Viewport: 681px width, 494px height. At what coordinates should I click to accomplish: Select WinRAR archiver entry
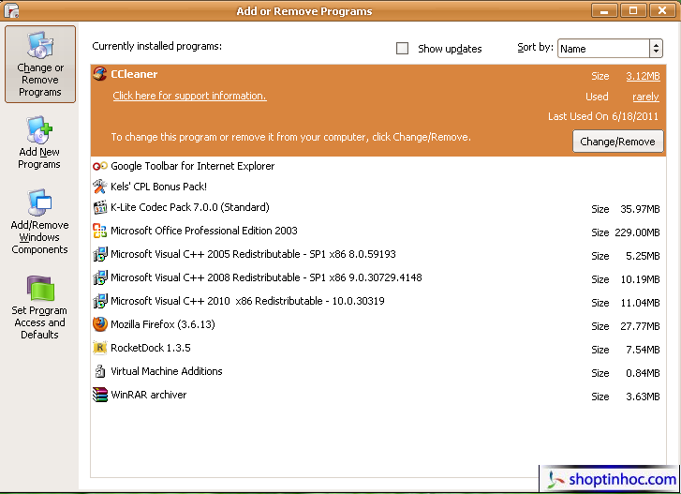[378, 395]
